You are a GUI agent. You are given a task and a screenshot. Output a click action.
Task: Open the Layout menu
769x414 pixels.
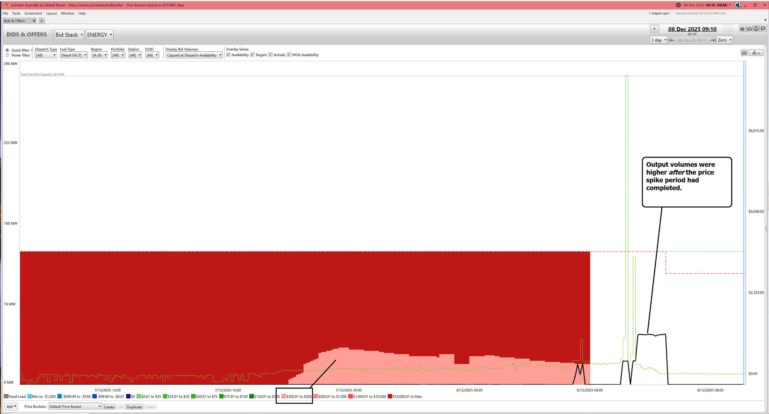[x=51, y=13]
